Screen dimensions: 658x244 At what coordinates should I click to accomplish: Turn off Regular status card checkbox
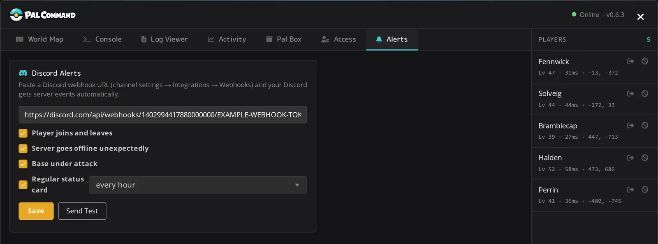pyautogui.click(x=23, y=185)
